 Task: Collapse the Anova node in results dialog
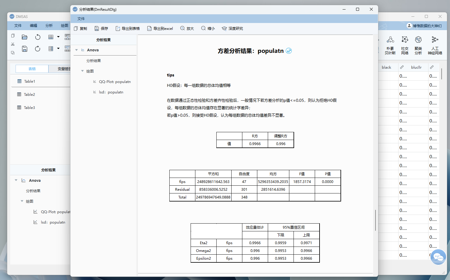pyautogui.click(x=77, y=50)
